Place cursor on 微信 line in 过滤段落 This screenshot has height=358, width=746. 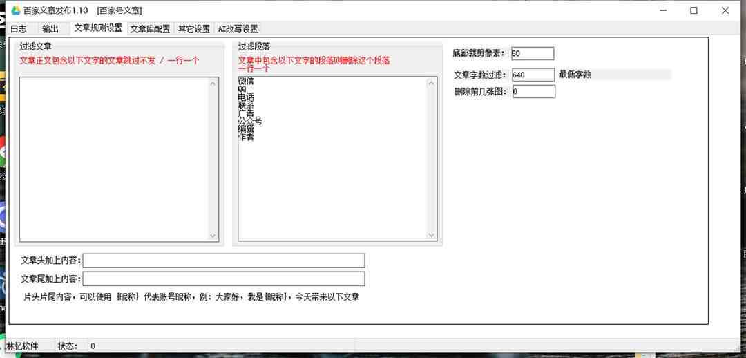pyautogui.click(x=245, y=82)
